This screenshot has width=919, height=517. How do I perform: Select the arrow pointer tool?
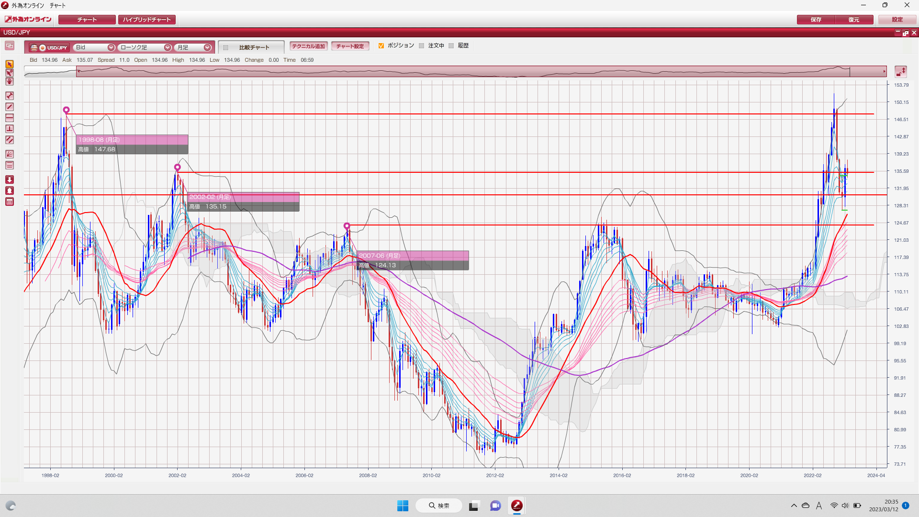(x=10, y=64)
